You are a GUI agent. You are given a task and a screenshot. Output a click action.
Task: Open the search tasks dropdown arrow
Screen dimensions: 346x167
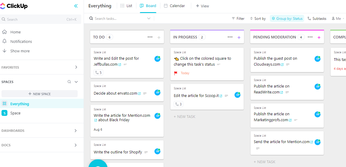pyautogui.click(x=149, y=19)
